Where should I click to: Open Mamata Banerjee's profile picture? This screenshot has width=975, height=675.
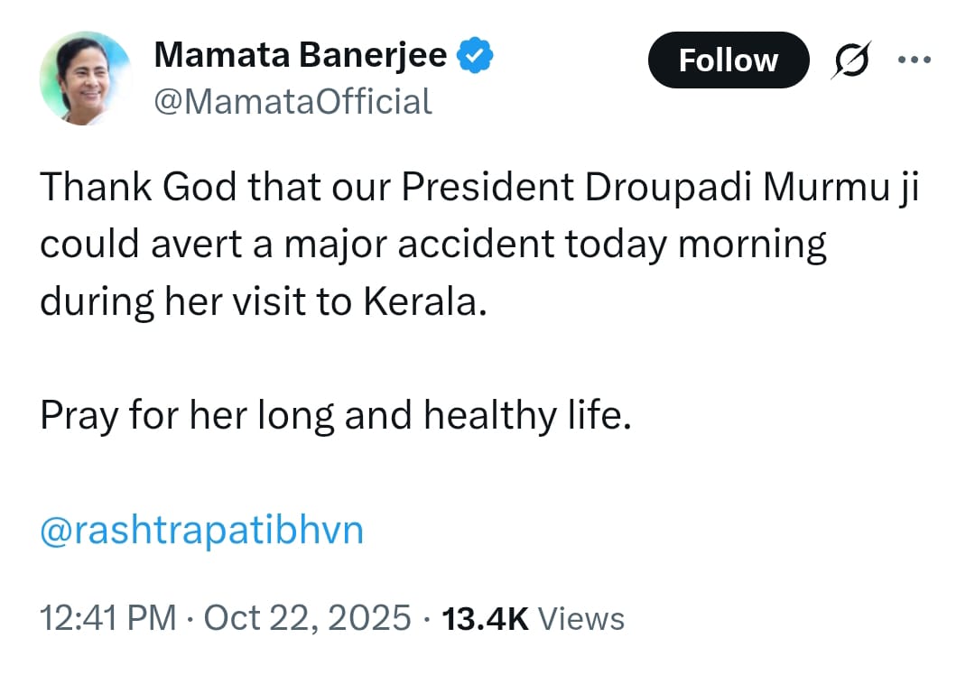[86, 79]
